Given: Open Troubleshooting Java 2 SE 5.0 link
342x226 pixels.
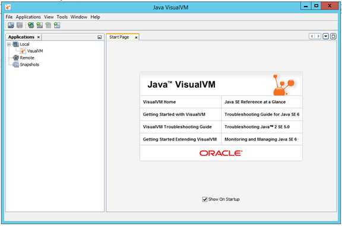Looking at the screenshot, I should pyautogui.click(x=257, y=126).
